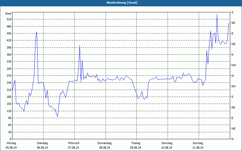Choose the "60" degree axis label

9,125
